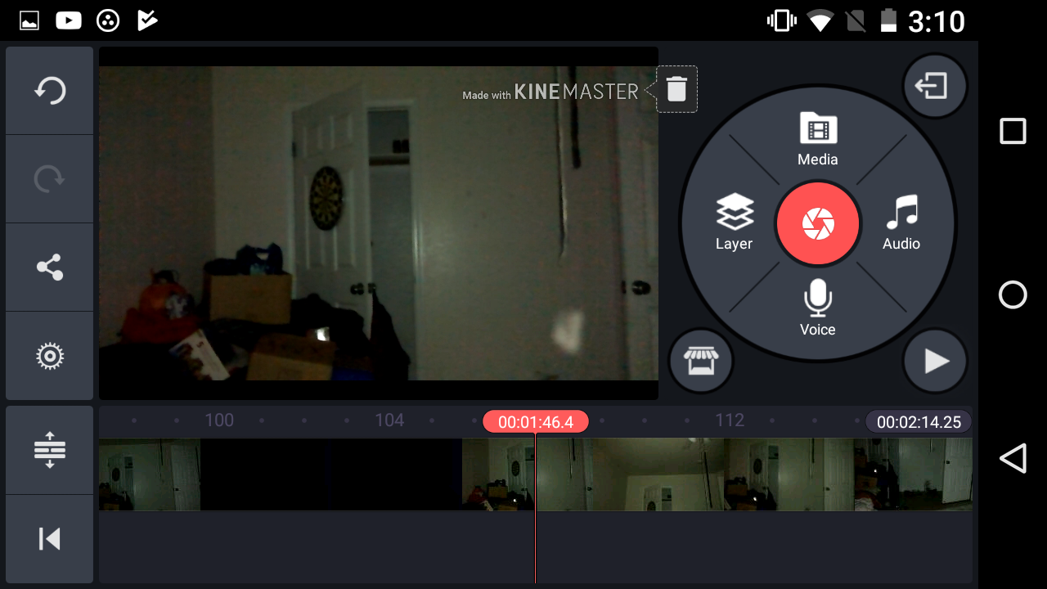Delete the KineMaster watermark trash icon
1047x589 pixels.
click(676, 88)
